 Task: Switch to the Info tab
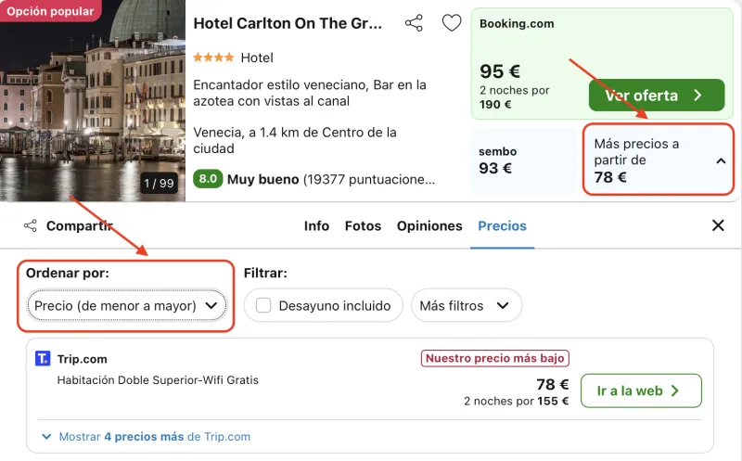click(x=316, y=225)
